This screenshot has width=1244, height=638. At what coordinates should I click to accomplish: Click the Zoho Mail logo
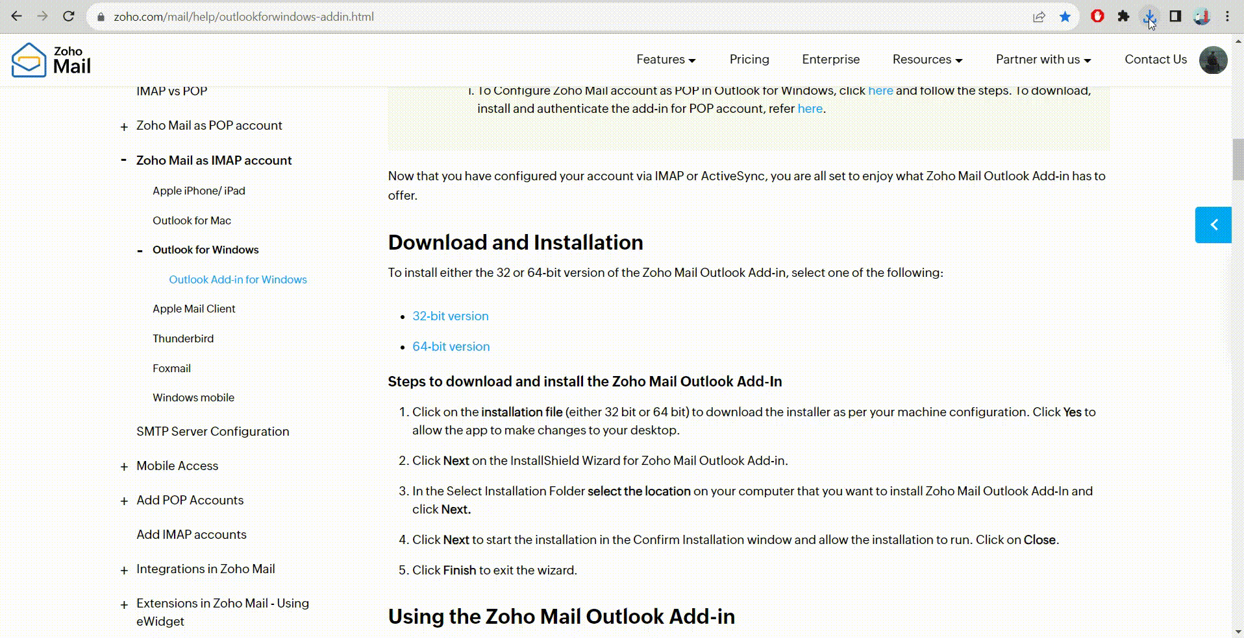click(51, 60)
